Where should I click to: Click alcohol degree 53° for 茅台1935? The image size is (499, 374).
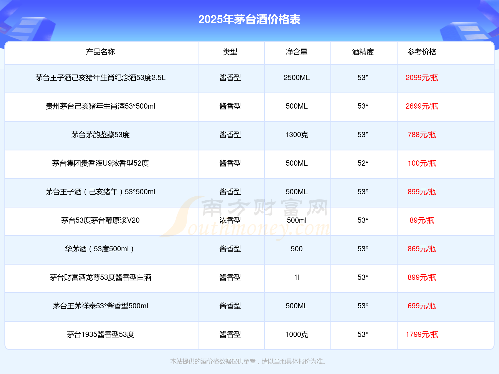tap(363, 334)
